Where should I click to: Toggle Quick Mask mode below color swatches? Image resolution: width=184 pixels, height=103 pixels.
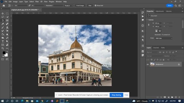[x=3, y=59]
